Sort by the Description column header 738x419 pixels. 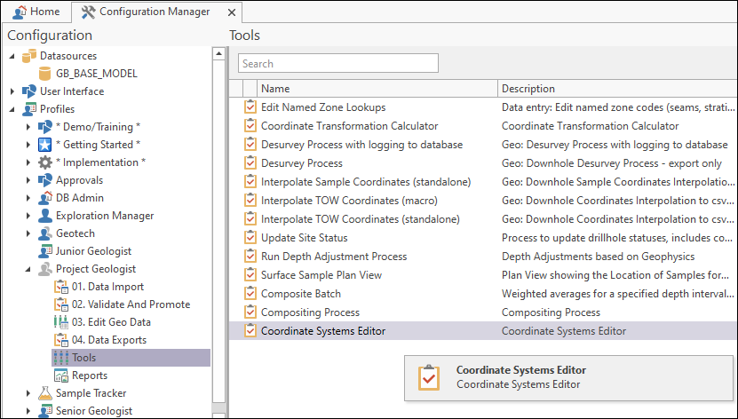pos(617,89)
